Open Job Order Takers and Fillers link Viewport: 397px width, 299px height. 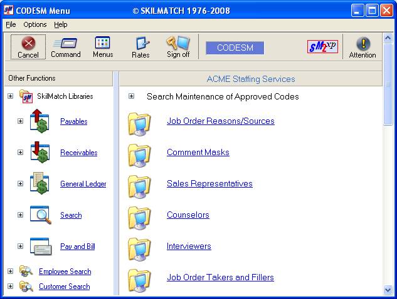pos(220,277)
